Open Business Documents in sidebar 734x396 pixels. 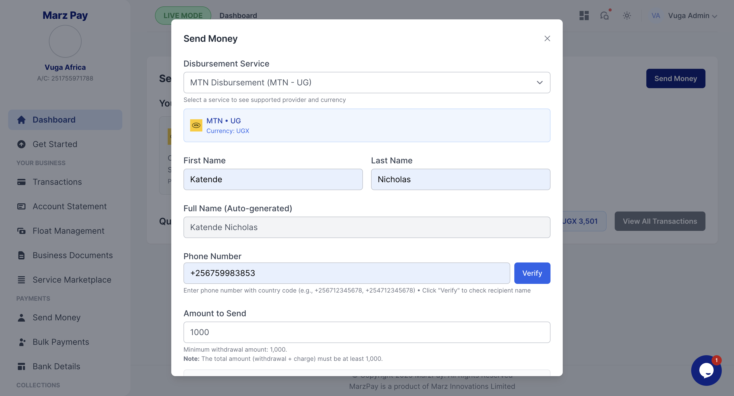click(65, 255)
